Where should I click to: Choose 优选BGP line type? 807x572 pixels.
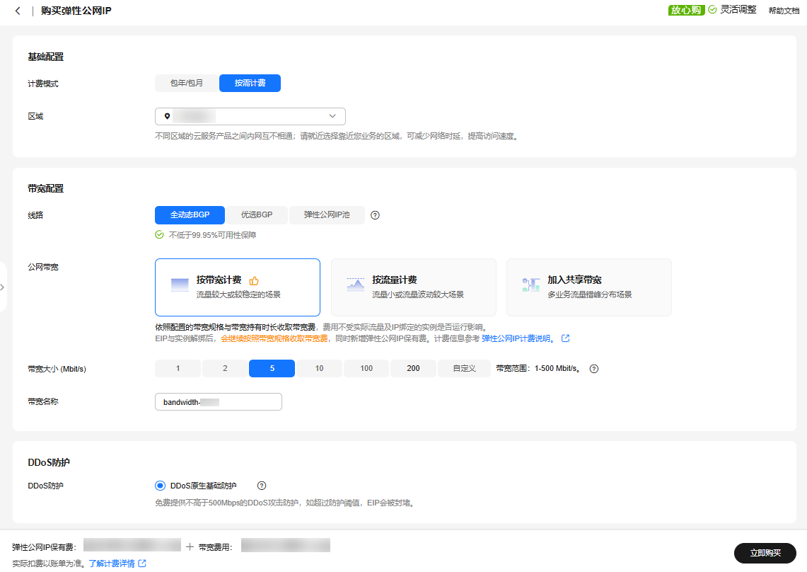pyautogui.click(x=257, y=215)
